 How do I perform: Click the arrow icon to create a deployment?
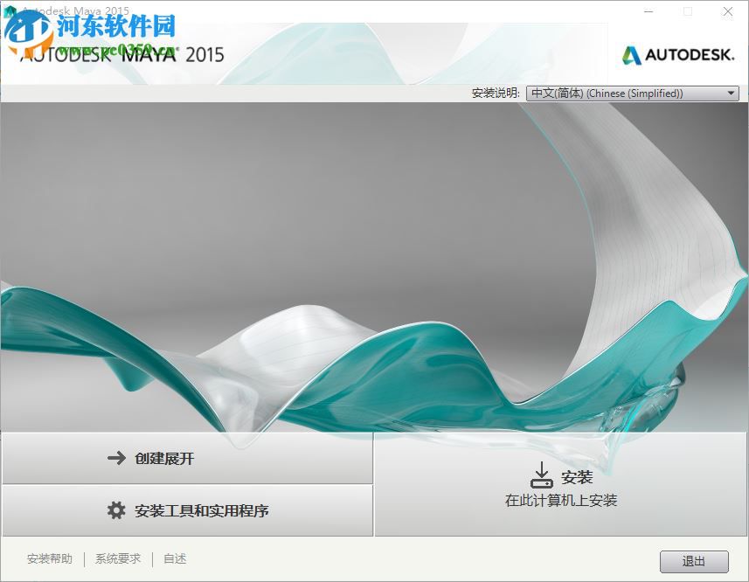[114, 458]
